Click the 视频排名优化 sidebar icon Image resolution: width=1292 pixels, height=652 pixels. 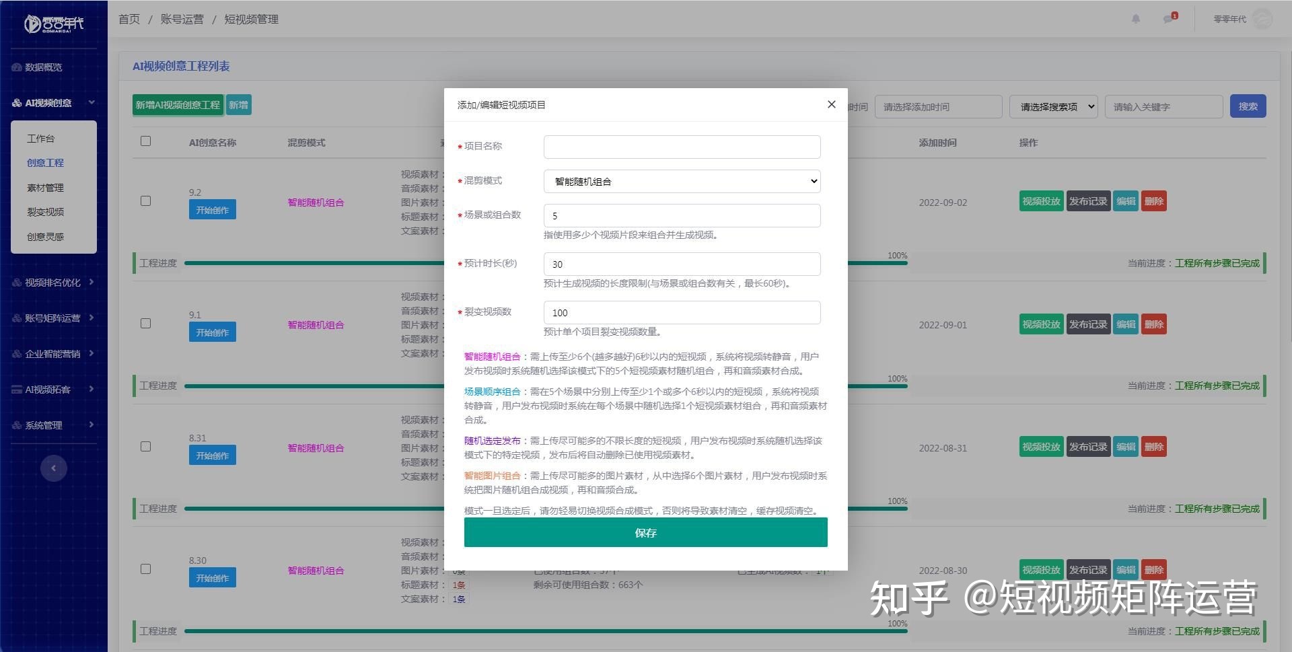tap(17, 283)
